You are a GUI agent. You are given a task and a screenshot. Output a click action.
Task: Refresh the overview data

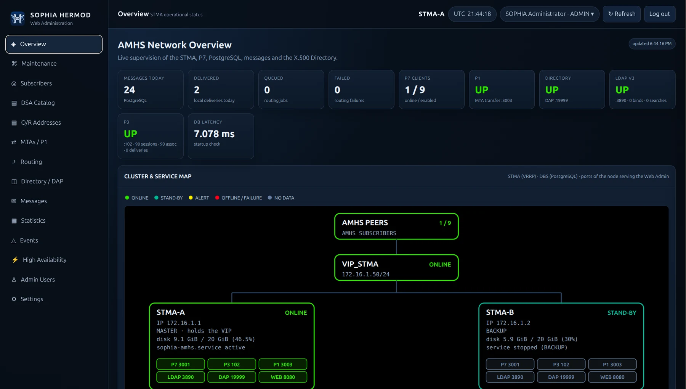coord(622,14)
